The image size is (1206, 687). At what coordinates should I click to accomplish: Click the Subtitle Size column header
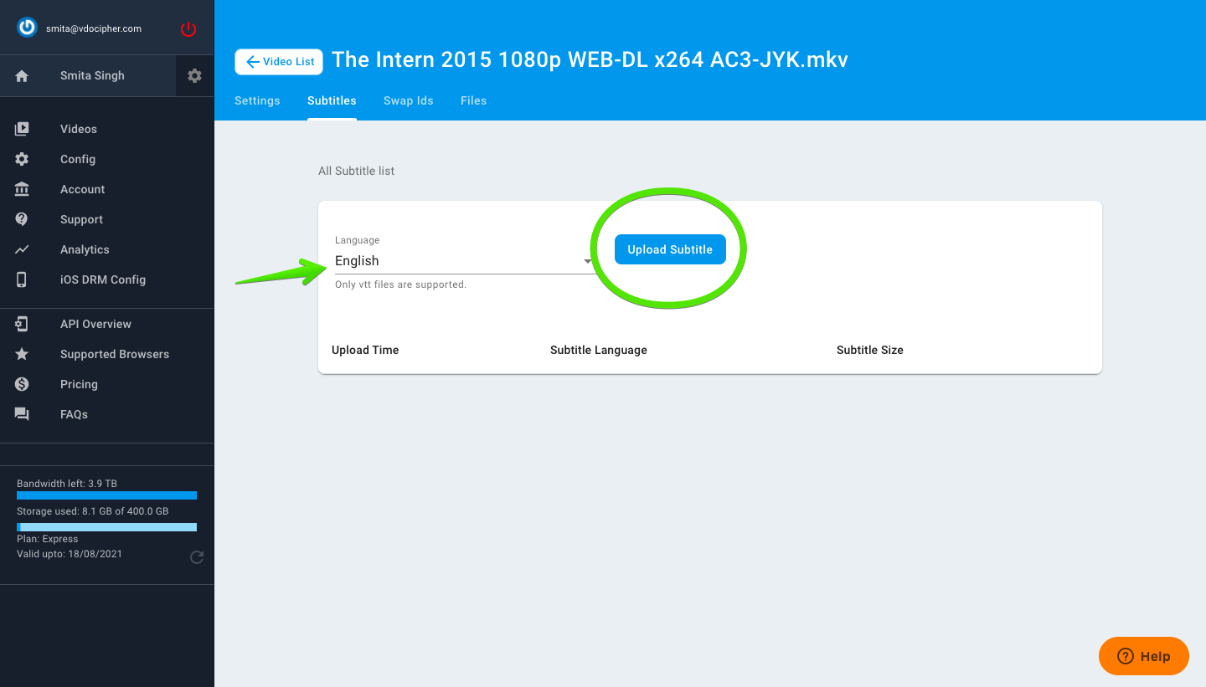(870, 350)
